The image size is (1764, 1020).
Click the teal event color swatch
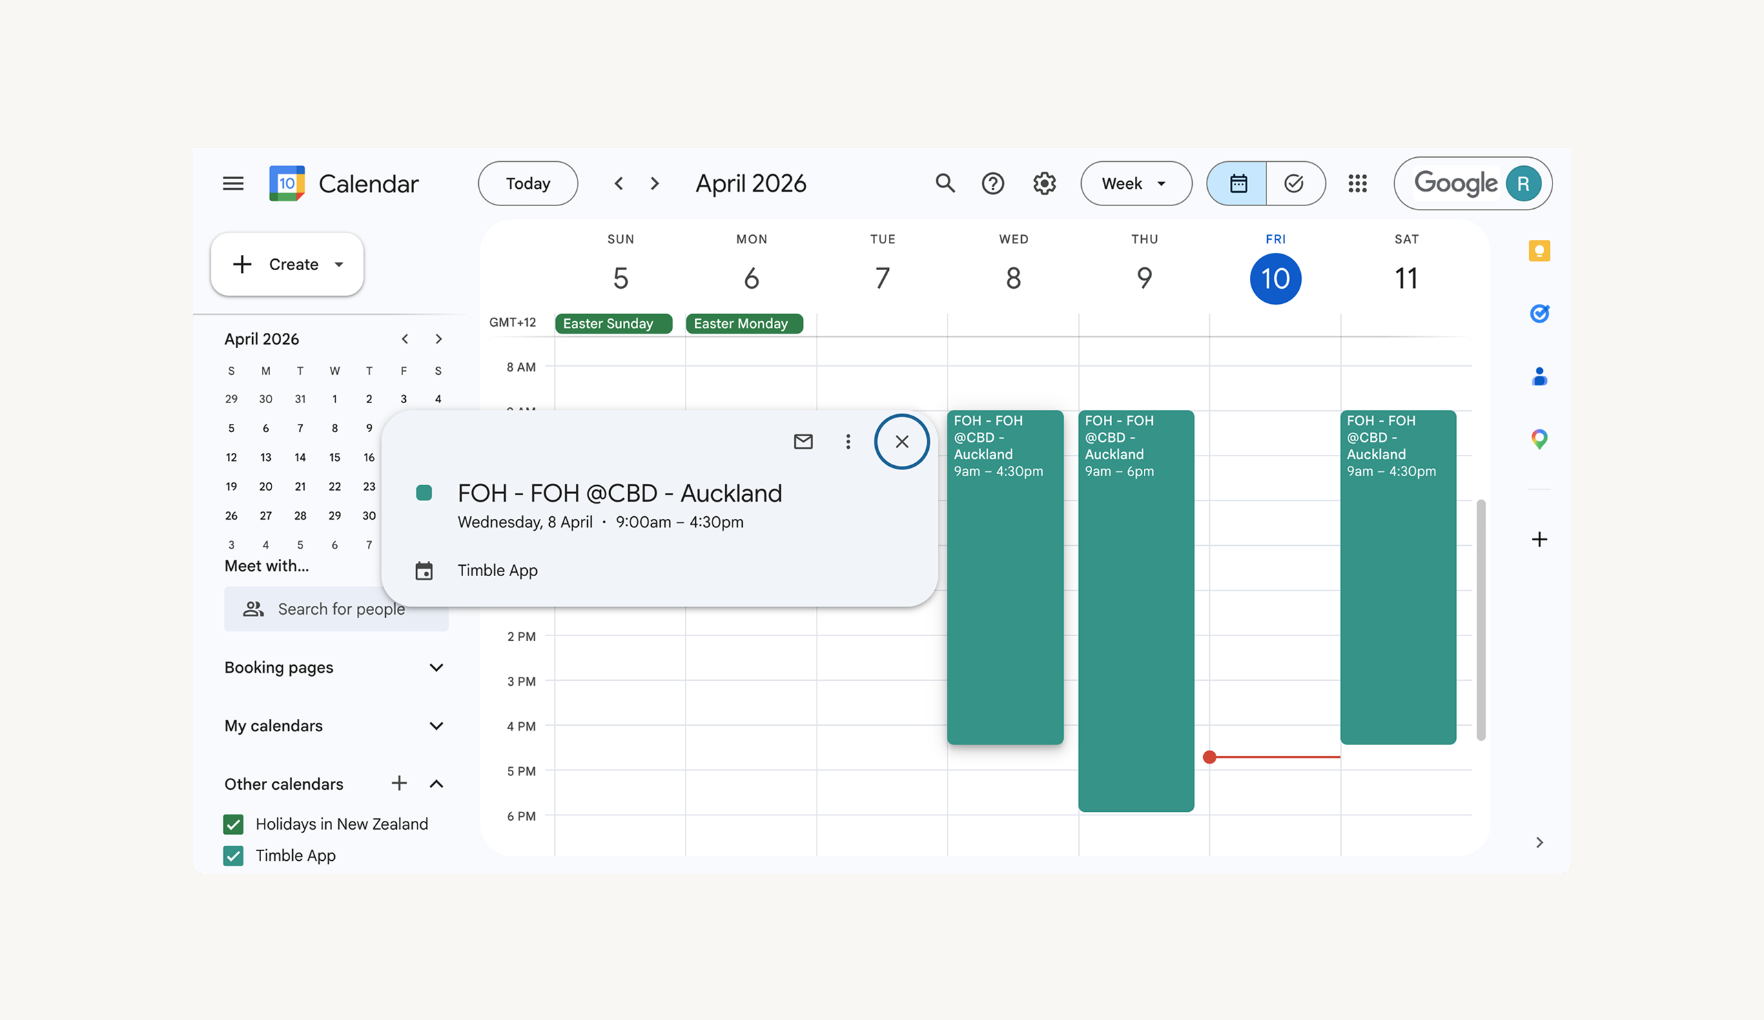coord(424,493)
